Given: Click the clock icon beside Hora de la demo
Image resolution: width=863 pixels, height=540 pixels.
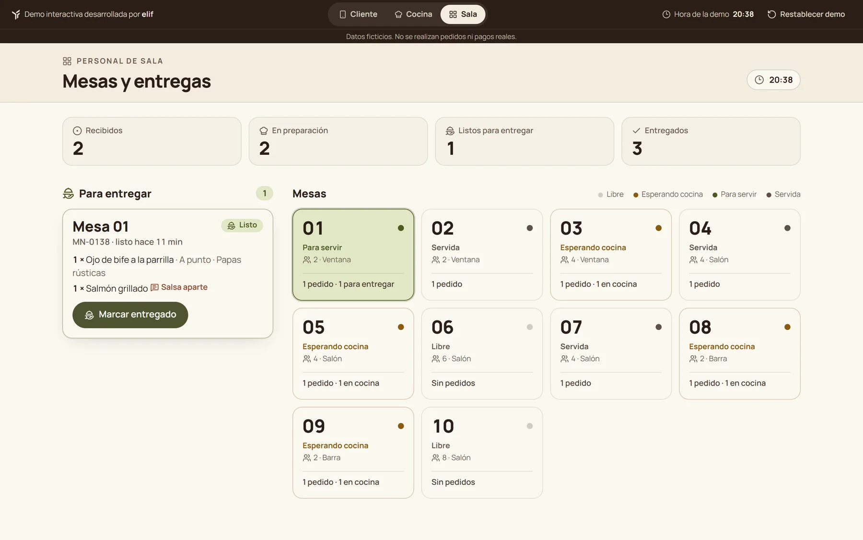Looking at the screenshot, I should pyautogui.click(x=666, y=14).
